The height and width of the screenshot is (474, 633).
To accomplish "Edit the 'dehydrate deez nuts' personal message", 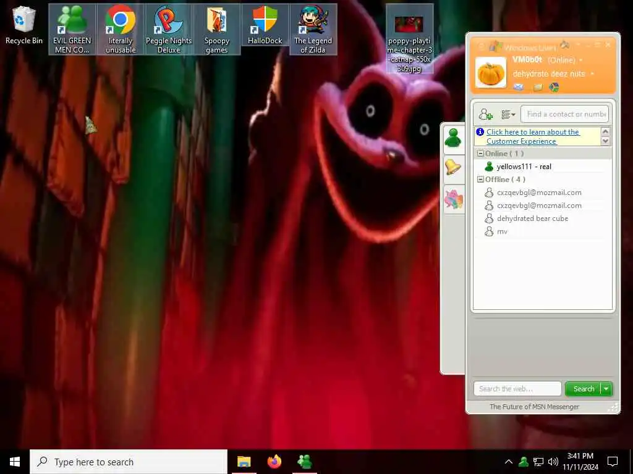I will (549, 74).
